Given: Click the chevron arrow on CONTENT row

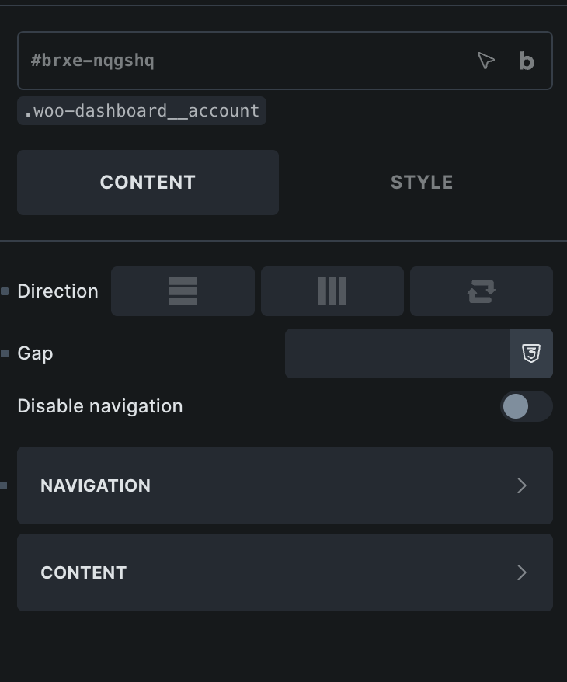Looking at the screenshot, I should [x=522, y=572].
